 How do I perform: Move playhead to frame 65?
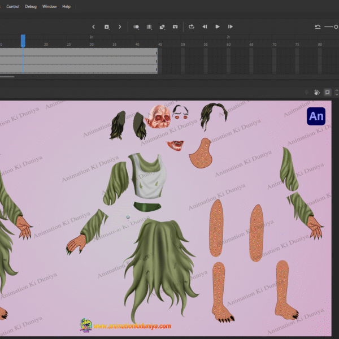251,44
